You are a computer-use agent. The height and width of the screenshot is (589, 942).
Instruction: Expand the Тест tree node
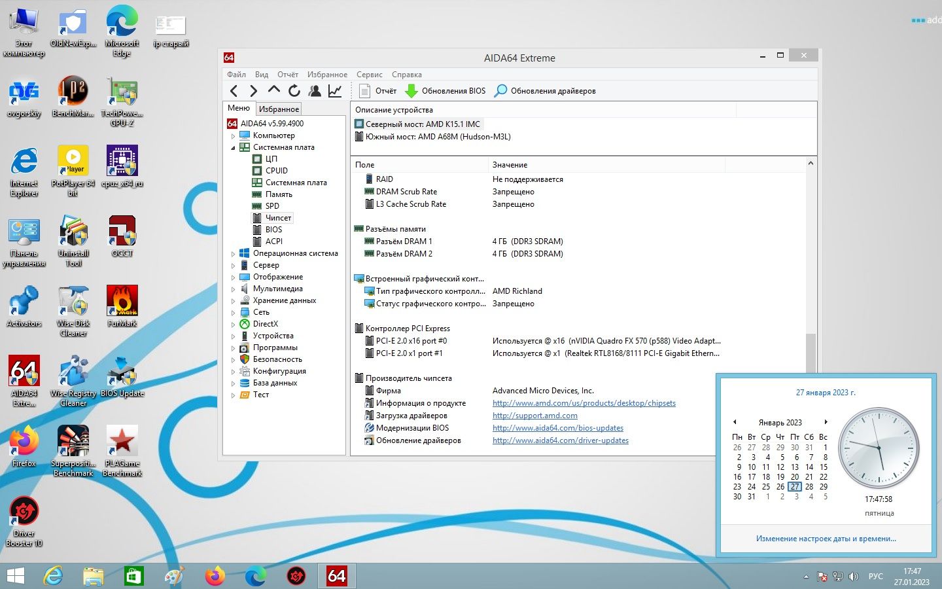pos(233,395)
